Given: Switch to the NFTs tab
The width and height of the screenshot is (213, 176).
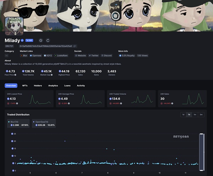Looking at the screenshot, I should coord(25,86).
